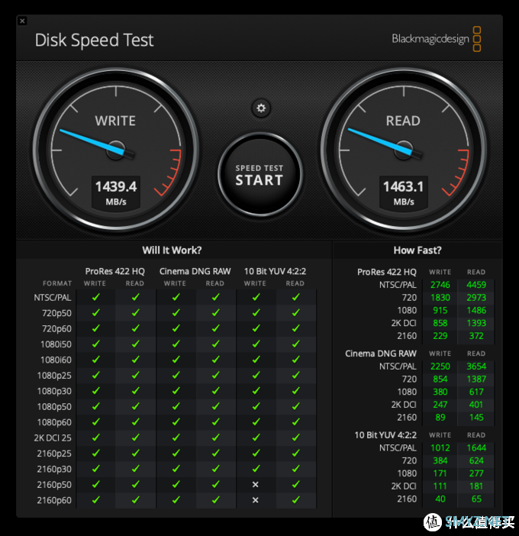
Task: Click ProRes 2K DCI write value 858
Action: (440, 323)
